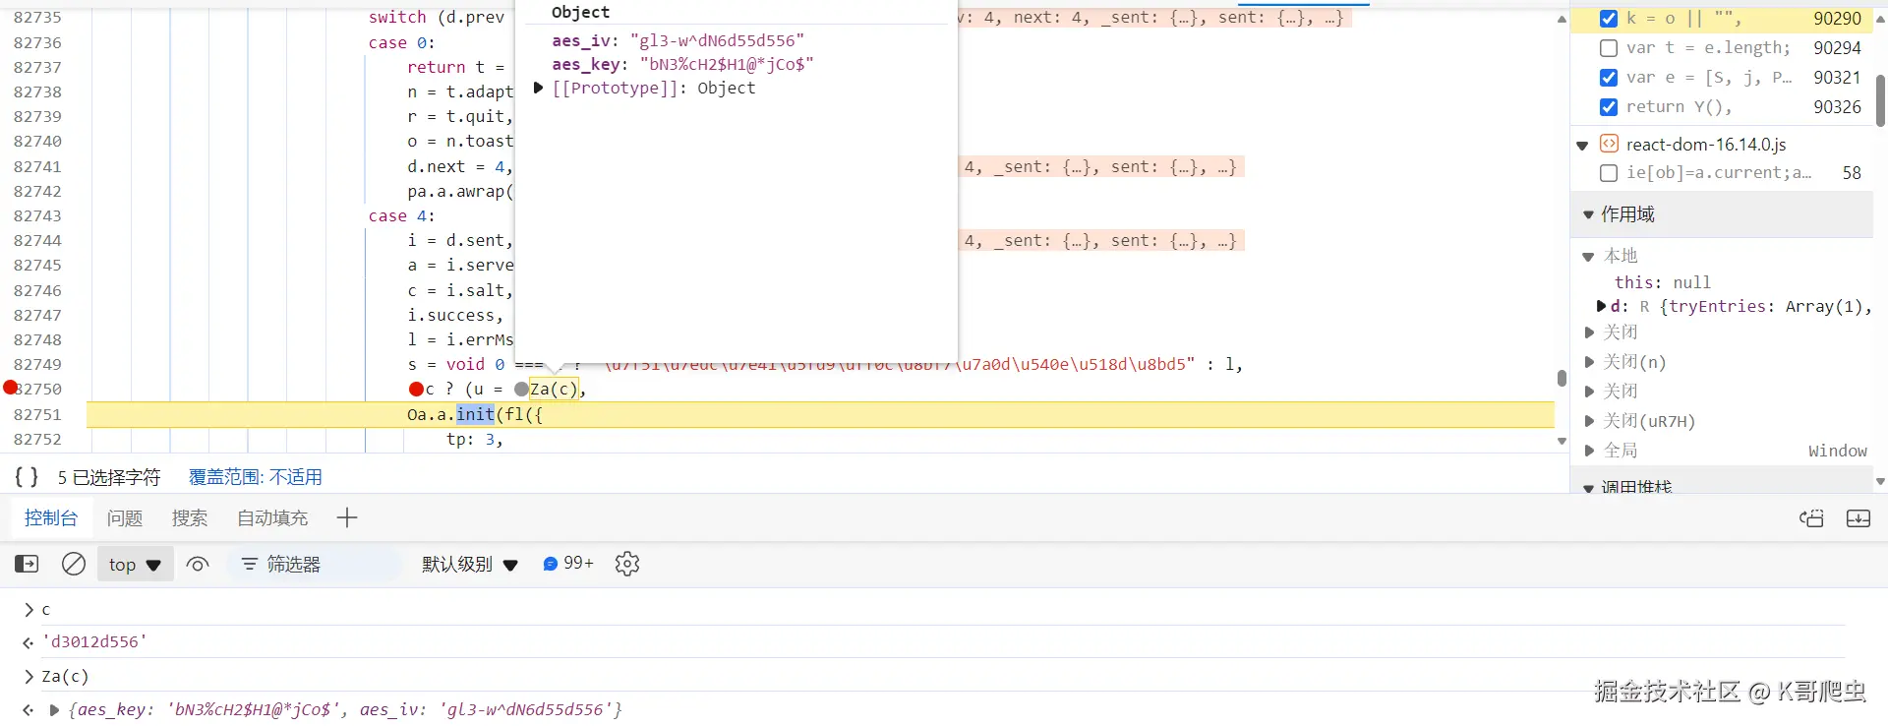Click the console output 'd3012d556'
This screenshot has width=1888, height=726.
click(x=94, y=641)
